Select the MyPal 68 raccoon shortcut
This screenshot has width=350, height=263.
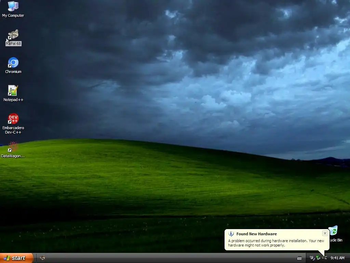click(x=13, y=34)
